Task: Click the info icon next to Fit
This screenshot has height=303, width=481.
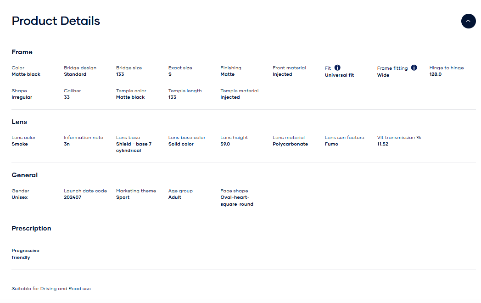Action: tap(337, 67)
